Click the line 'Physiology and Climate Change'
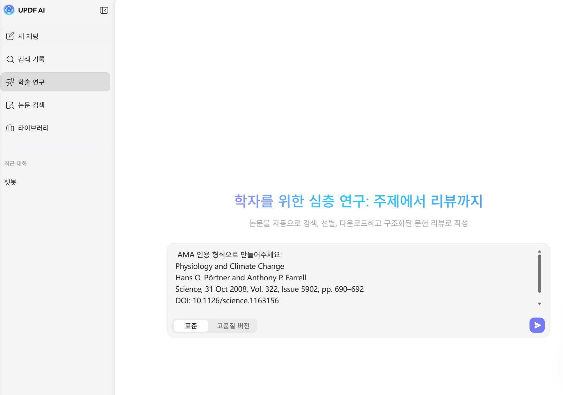This screenshot has height=395, width=563. pos(230,266)
